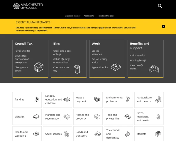Click the Schools education books icon
This screenshot has width=176, height=141.
click(x=67, y=99)
